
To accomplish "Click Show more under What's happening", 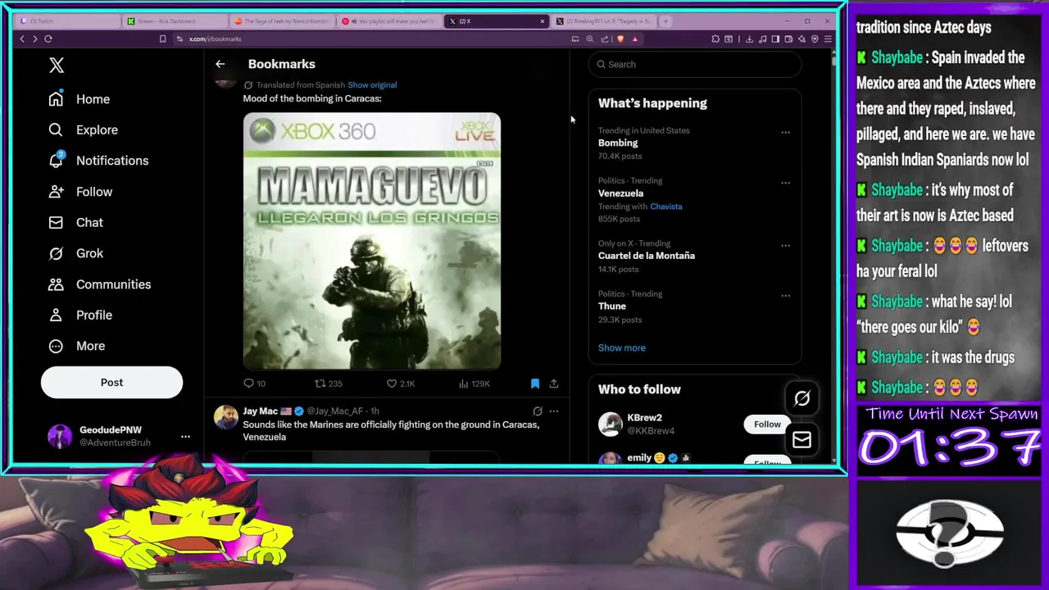I will click(x=622, y=347).
